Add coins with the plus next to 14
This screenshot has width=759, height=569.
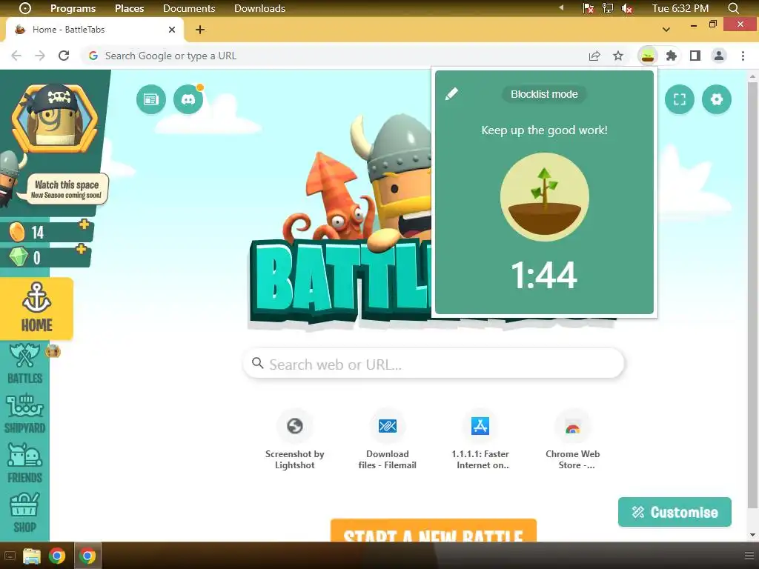(84, 224)
